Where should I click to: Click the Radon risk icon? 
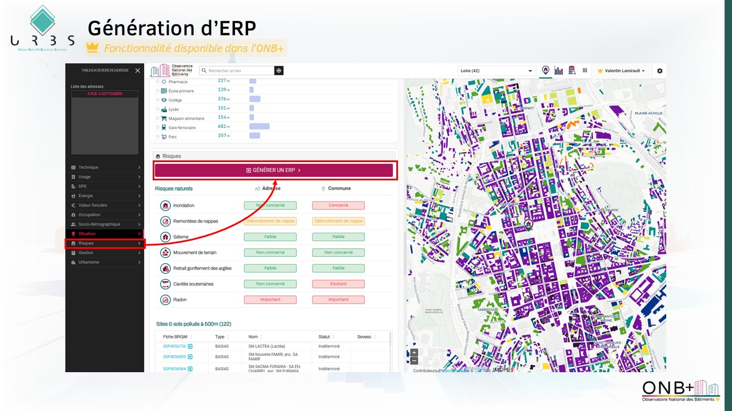click(165, 300)
